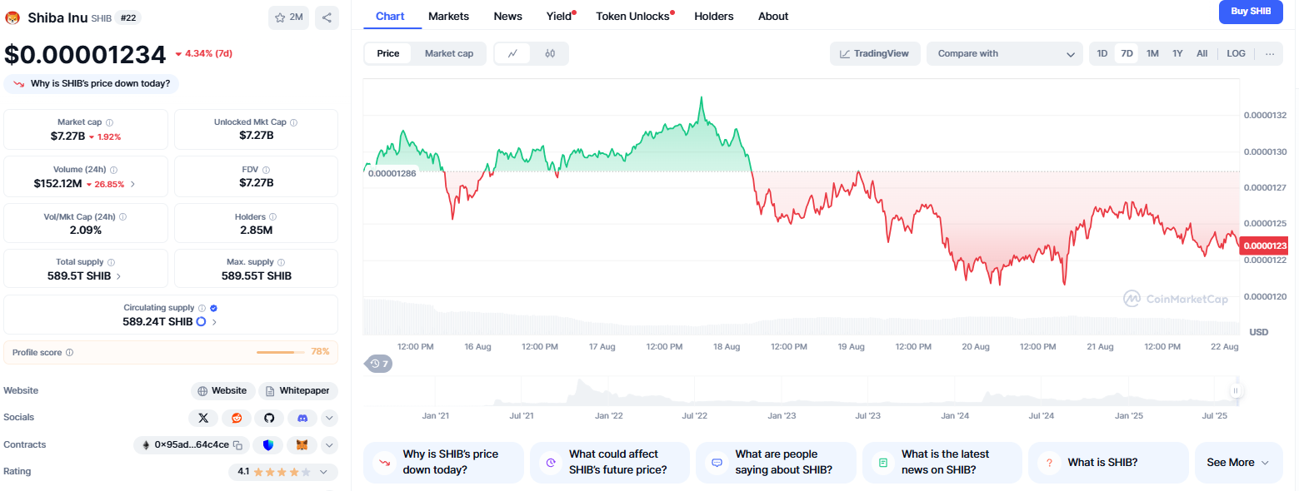Toggle LOG scale on the chart
The image size is (1299, 491).
[1237, 53]
